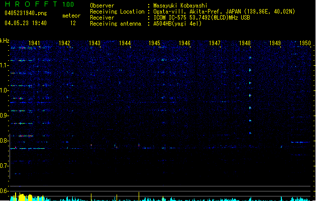Click the timestamp 04.05.23 19:40
Viewport: 316px width, 201px height.
click(26, 23)
